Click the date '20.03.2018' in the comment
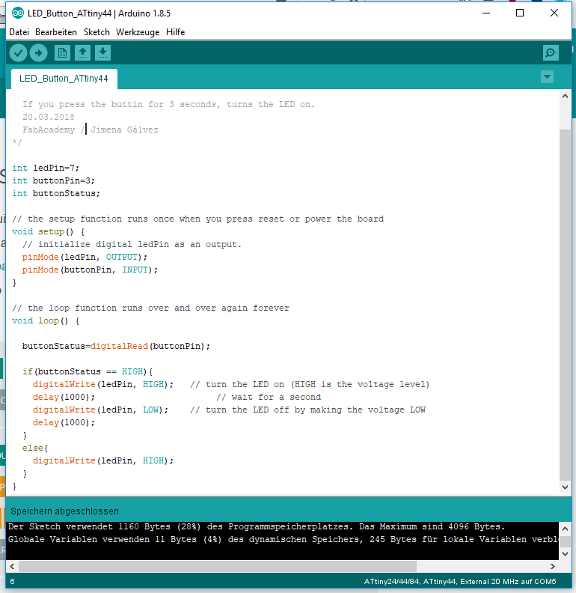Screen dimensions: 576x593 (x=49, y=117)
